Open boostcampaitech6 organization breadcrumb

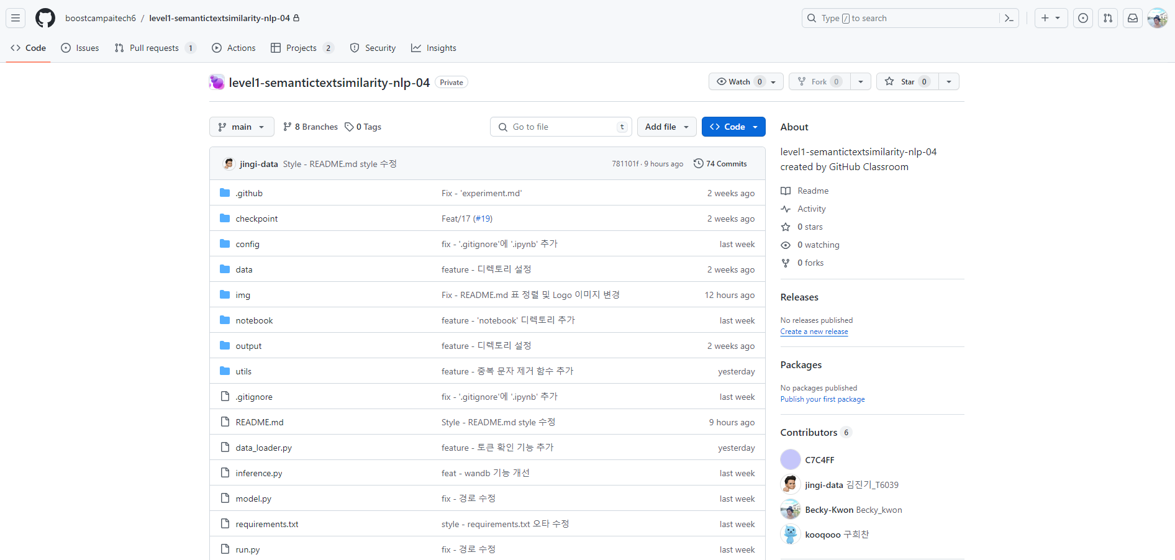pyautogui.click(x=101, y=18)
